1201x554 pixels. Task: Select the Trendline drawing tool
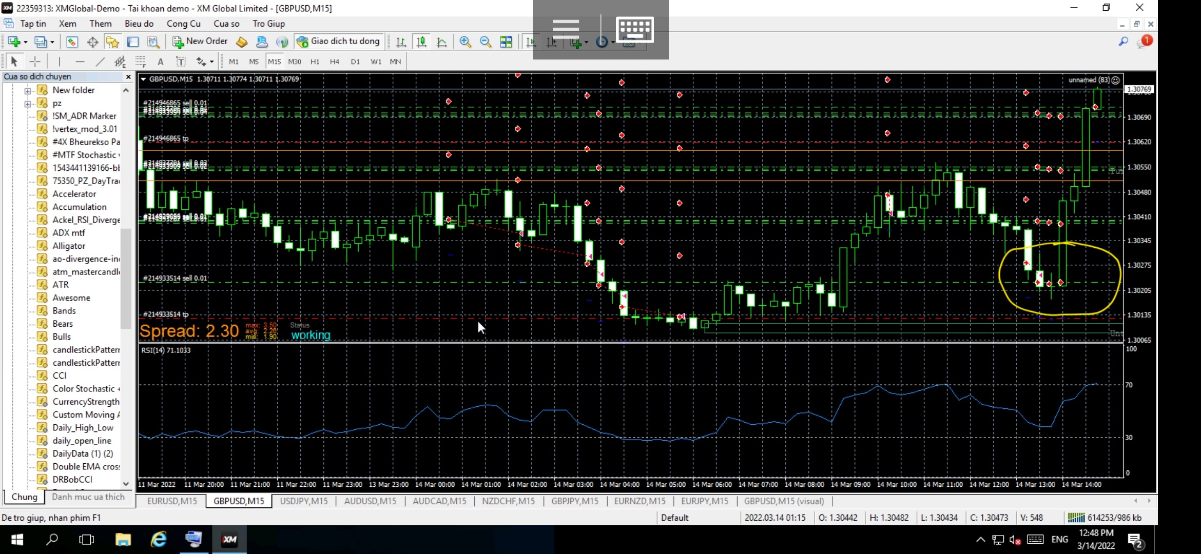pos(100,62)
